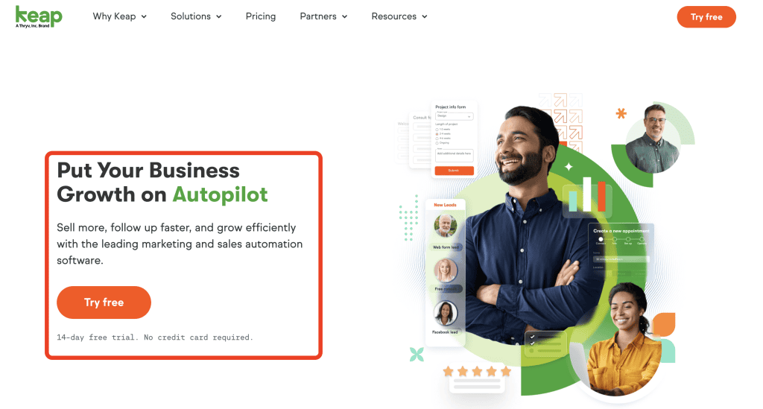Image resolution: width=763 pixels, height=409 pixels.
Task: Click the first orange rating star
Action: (448, 372)
